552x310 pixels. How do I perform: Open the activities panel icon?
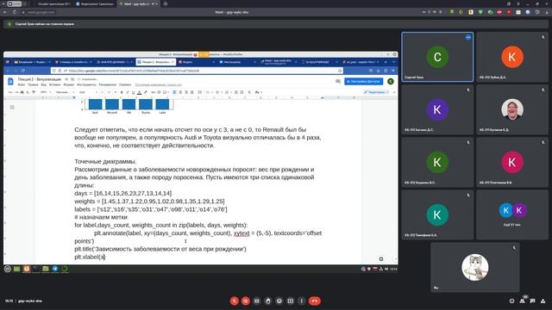(543, 301)
